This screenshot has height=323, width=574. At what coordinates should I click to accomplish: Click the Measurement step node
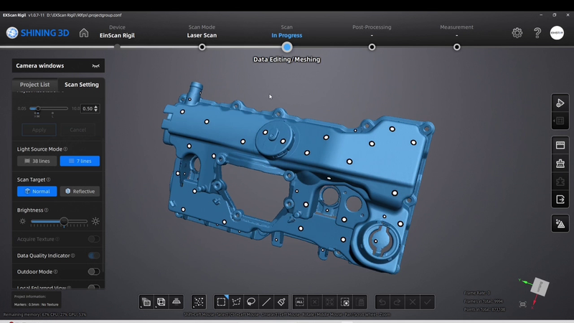(x=457, y=47)
